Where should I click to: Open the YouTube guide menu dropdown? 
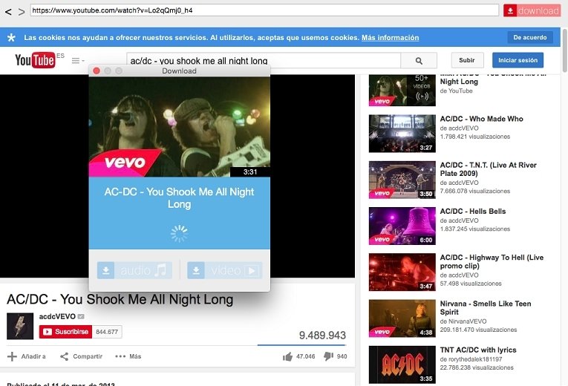pyautogui.click(x=78, y=60)
